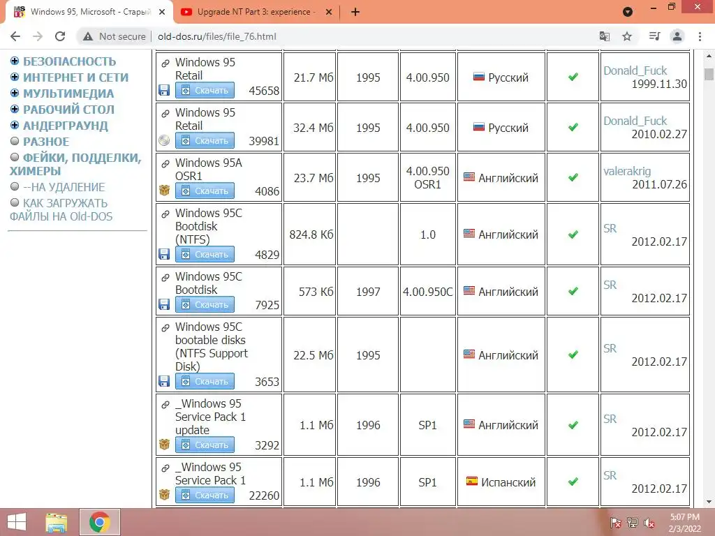Open ФЕЙКИ, ПОДДЕЛКИ, ХИМЕРЫ category
715x536 pixels.
75,164
